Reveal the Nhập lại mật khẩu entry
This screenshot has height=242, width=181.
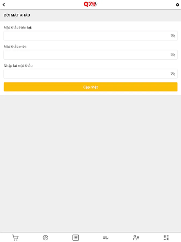(x=173, y=74)
